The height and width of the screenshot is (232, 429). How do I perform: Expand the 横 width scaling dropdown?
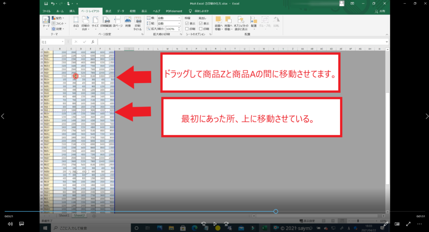167,18
